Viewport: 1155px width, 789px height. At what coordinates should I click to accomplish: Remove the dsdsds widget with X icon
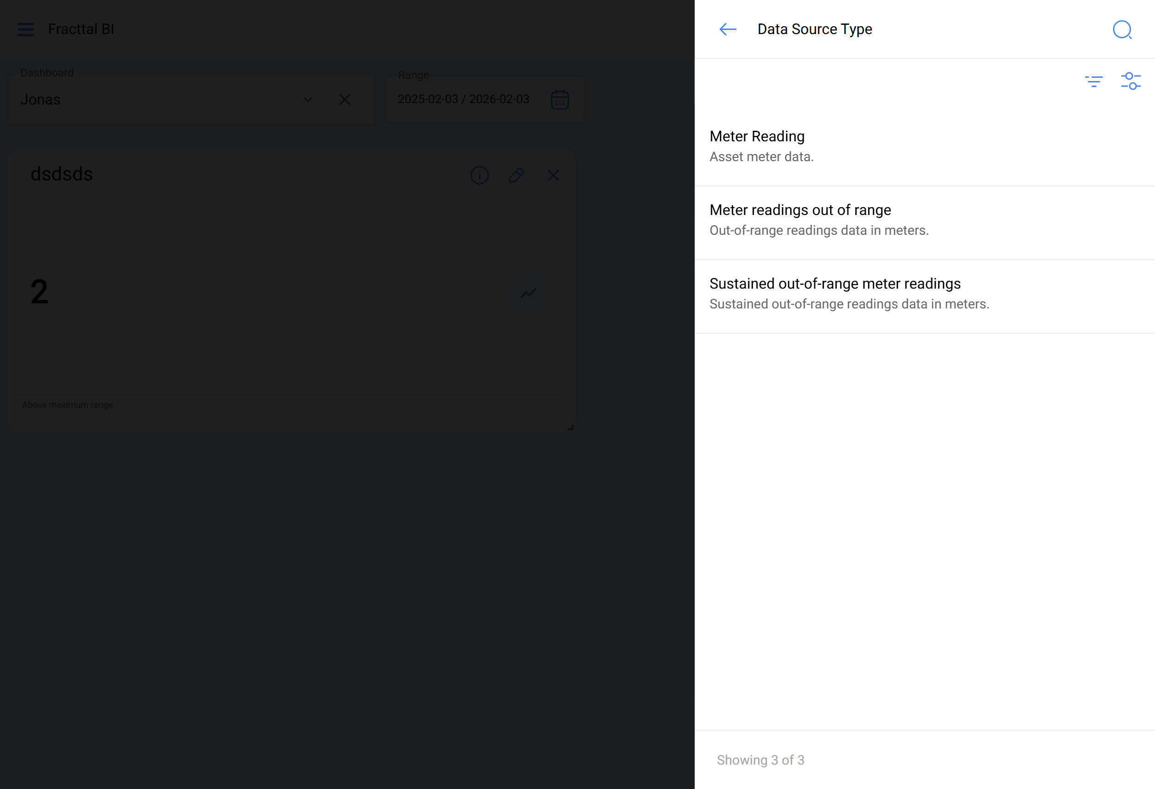coord(553,175)
